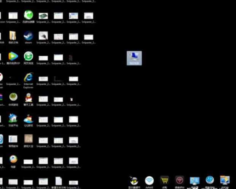The width and height of the screenshot is (236, 189).
Task: Open the blank new text document file
Action: click(x=59, y=181)
